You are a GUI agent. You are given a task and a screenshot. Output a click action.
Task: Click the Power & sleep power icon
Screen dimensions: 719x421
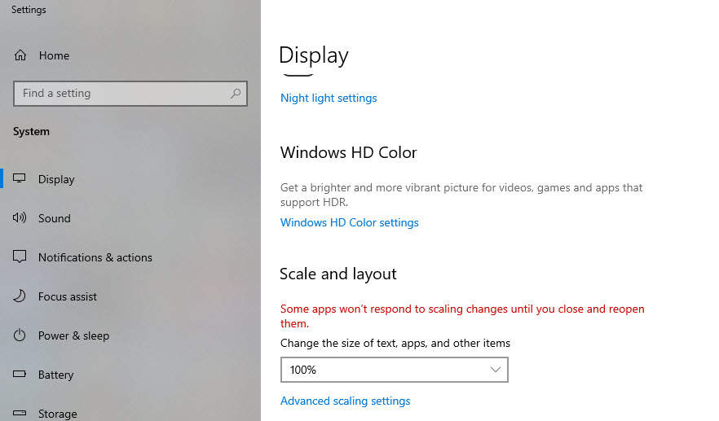pos(20,335)
